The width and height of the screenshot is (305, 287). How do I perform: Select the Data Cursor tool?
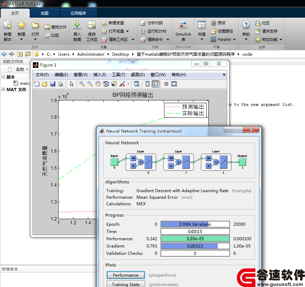pos(114,84)
